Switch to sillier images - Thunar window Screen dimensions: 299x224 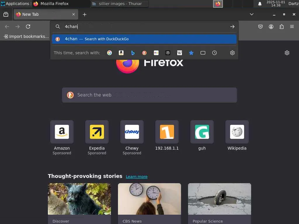[120, 3]
